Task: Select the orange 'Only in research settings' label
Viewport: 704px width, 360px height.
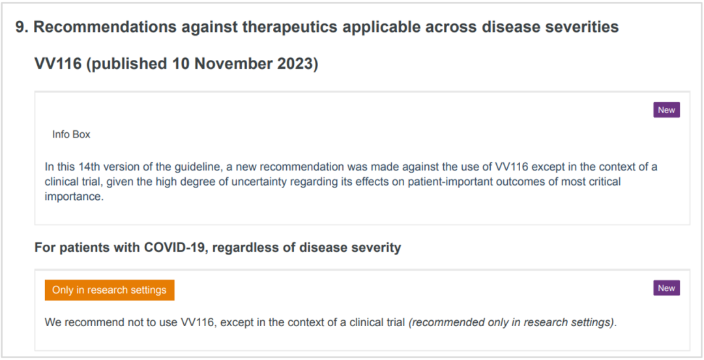Action: coord(110,290)
